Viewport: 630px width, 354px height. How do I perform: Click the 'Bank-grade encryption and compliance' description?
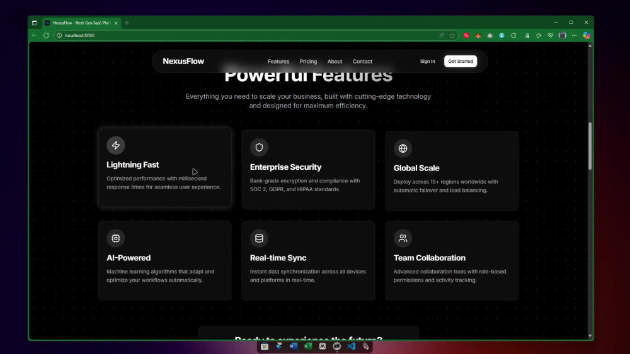click(x=304, y=185)
